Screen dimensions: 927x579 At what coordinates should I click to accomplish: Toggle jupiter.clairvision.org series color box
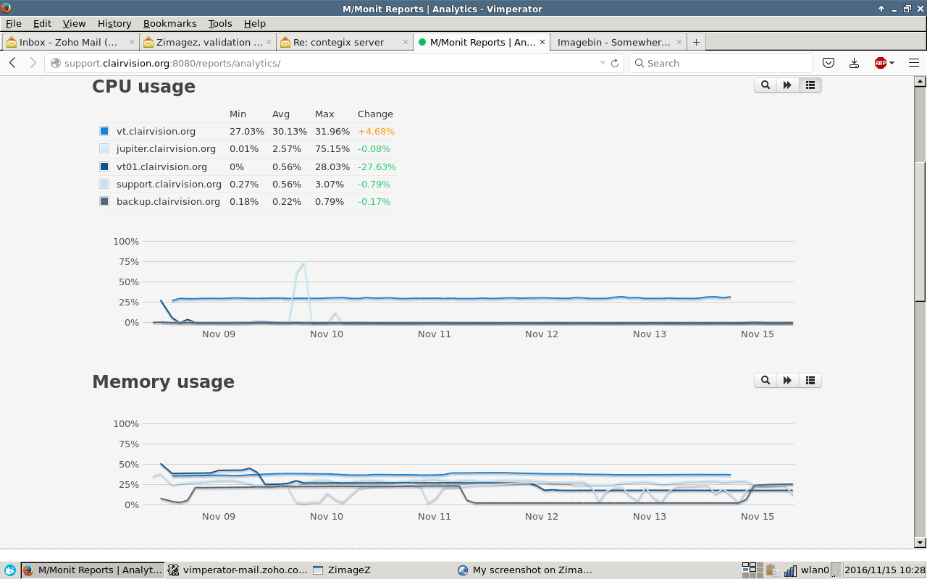(x=104, y=148)
